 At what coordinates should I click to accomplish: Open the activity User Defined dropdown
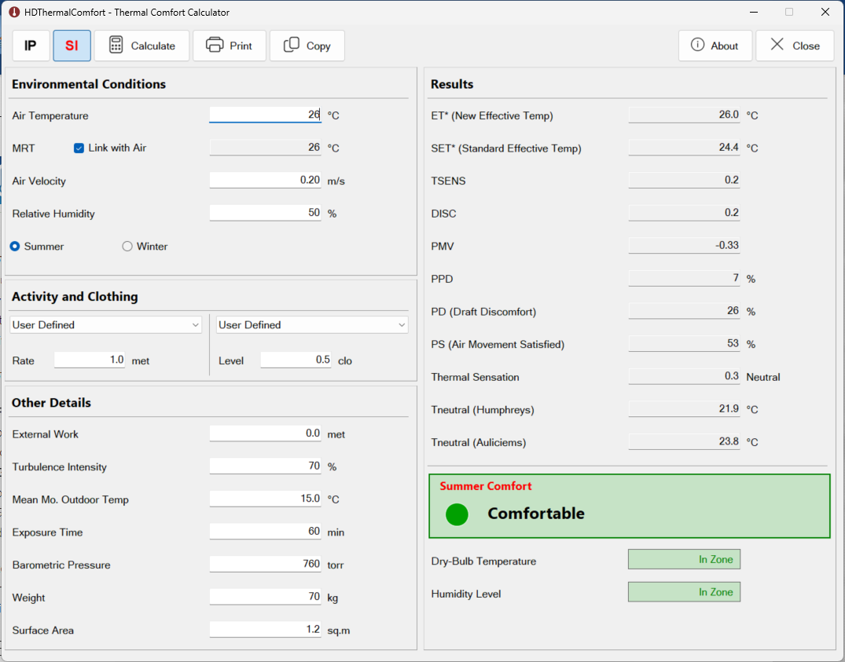[x=105, y=325]
